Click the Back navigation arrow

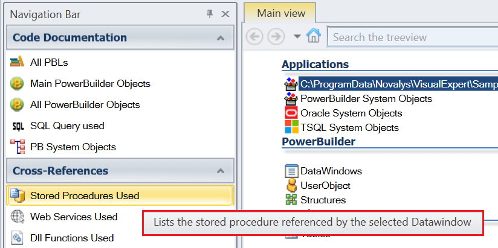[x=254, y=37]
